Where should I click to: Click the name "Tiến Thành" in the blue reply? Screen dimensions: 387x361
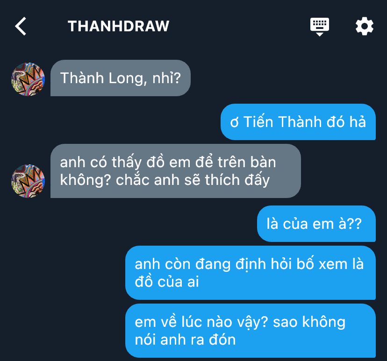[x=283, y=122]
